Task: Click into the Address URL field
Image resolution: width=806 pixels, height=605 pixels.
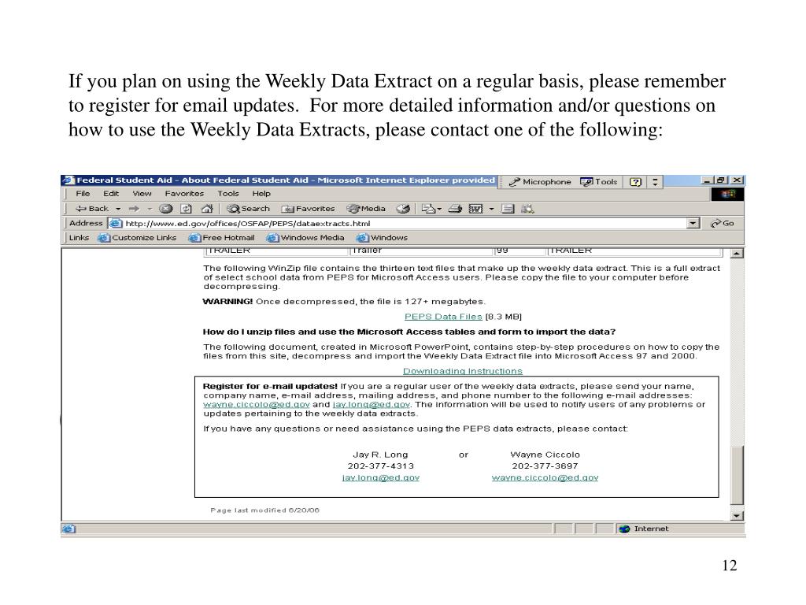Action: click(x=404, y=224)
